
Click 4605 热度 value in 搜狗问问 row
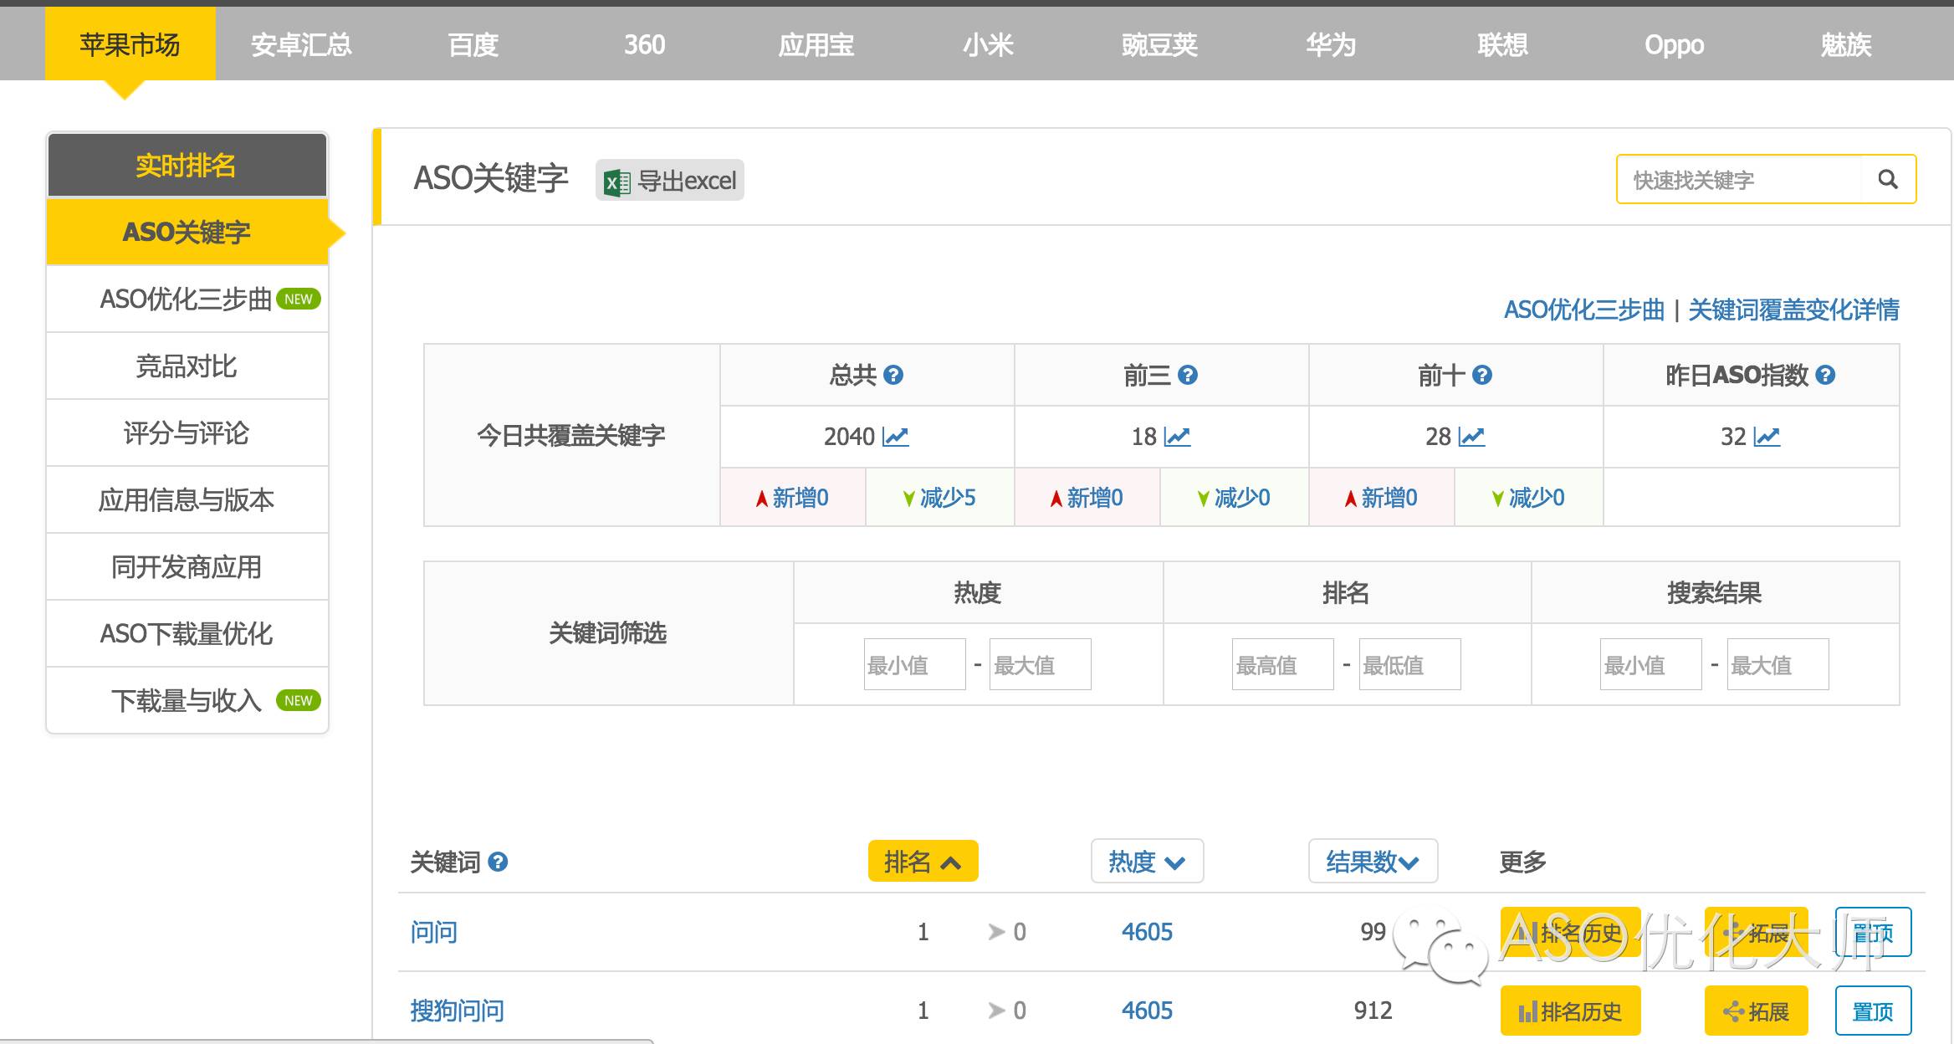pos(1147,1011)
